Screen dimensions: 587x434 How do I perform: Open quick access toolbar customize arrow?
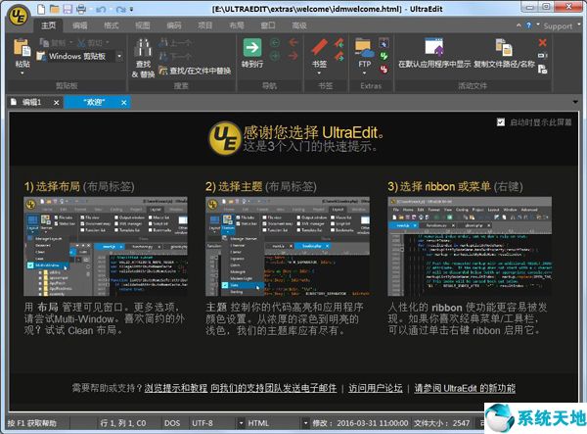131,9
